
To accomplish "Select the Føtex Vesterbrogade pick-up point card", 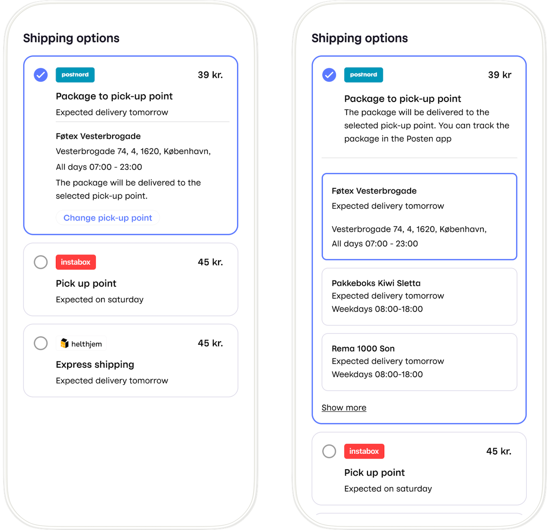I will 419,216.
